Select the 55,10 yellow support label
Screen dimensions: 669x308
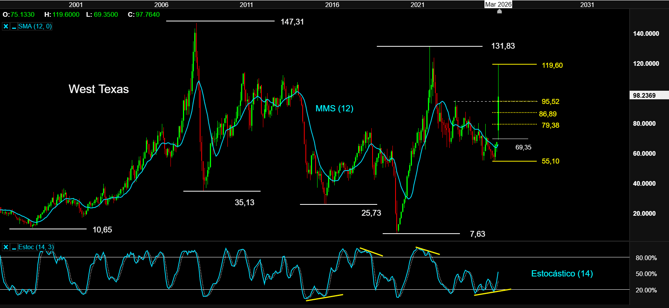550,161
